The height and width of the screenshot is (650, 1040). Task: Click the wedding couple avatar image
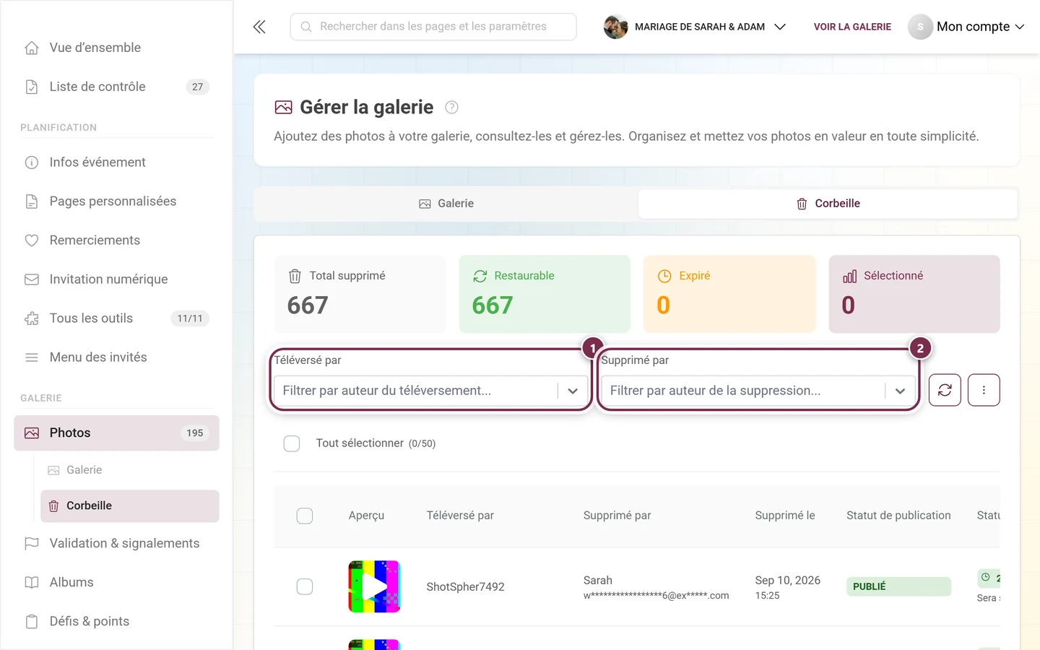(615, 27)
